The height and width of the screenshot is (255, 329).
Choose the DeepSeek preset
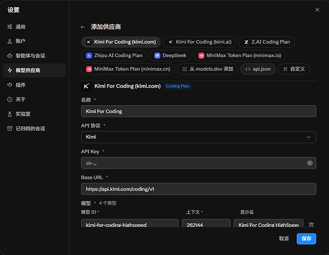tap(170, 56)
